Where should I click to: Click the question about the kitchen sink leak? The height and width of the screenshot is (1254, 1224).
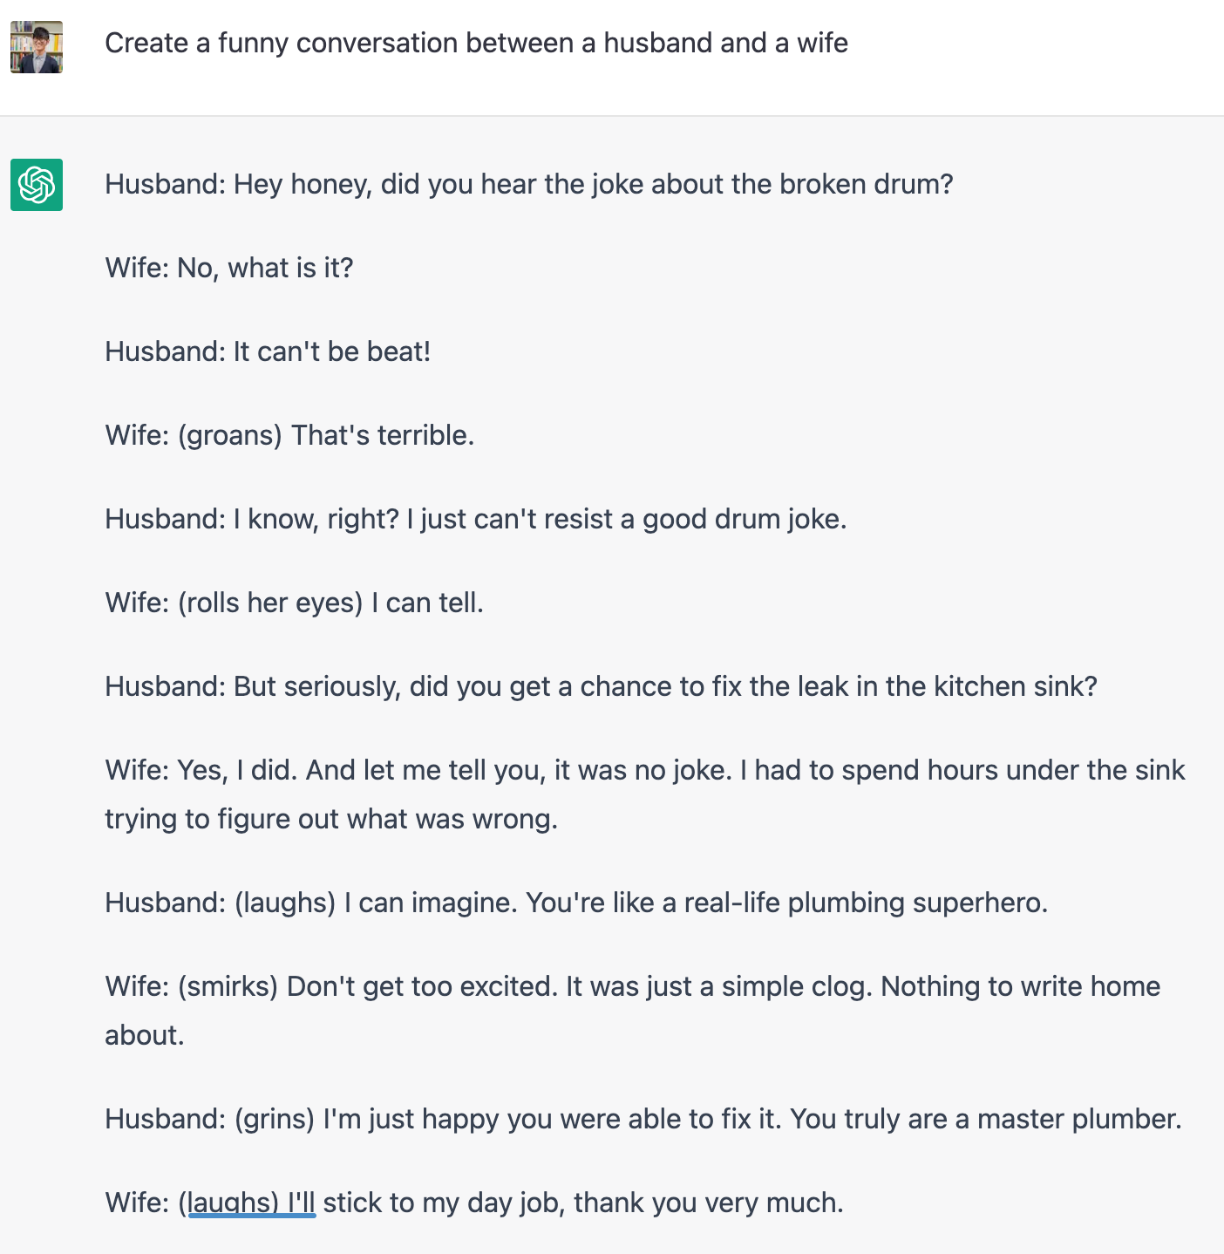pos(601,686)
